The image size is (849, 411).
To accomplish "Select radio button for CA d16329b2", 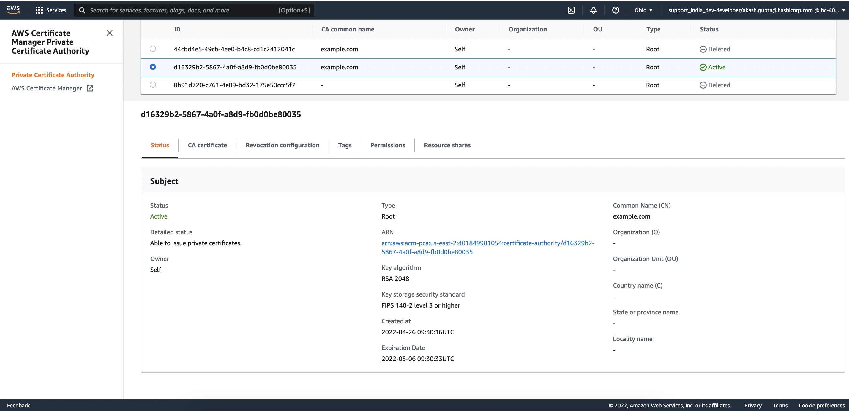I will pos(153,67).
